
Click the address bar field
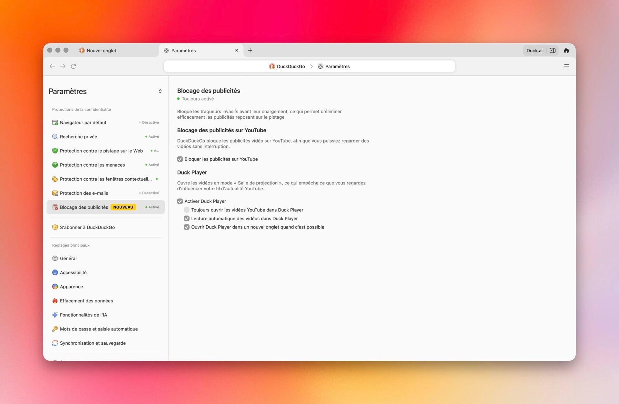click(x=309, y=66)
